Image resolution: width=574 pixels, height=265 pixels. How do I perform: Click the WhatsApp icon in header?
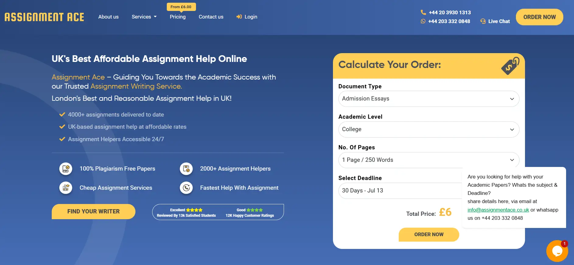[423, 21]
